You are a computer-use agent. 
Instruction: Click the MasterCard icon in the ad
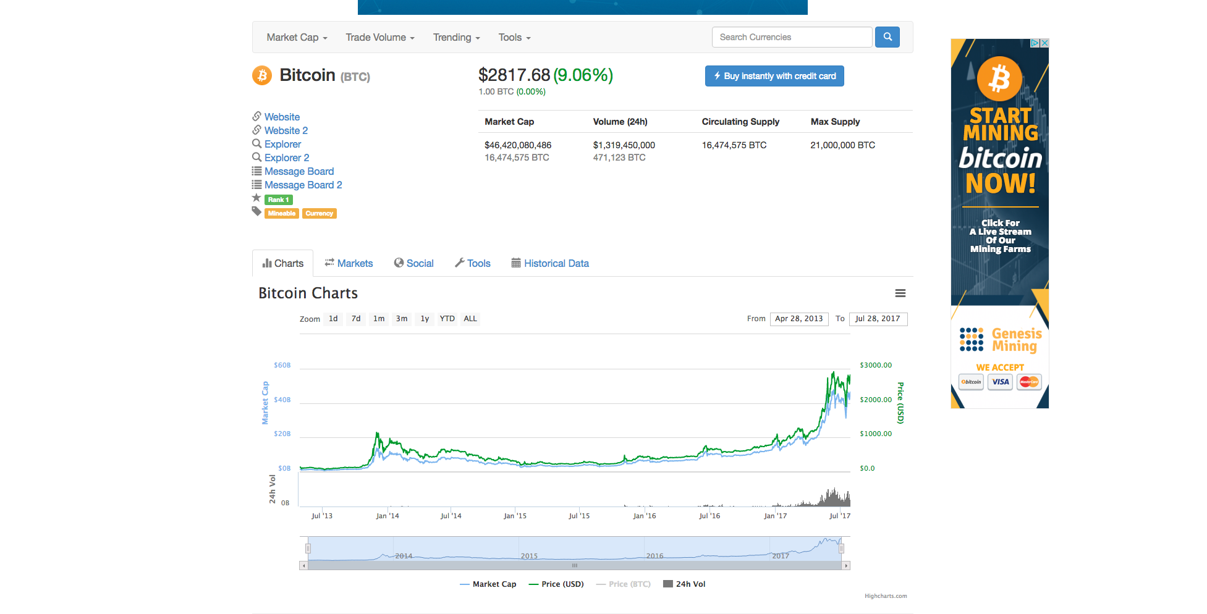click(1029, 382)
